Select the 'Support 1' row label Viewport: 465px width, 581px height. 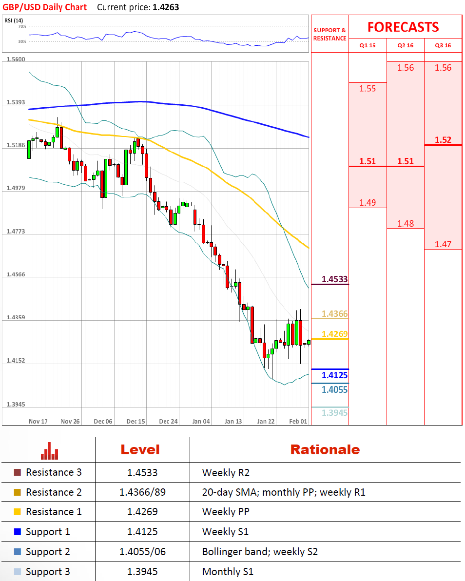point(48,532)
